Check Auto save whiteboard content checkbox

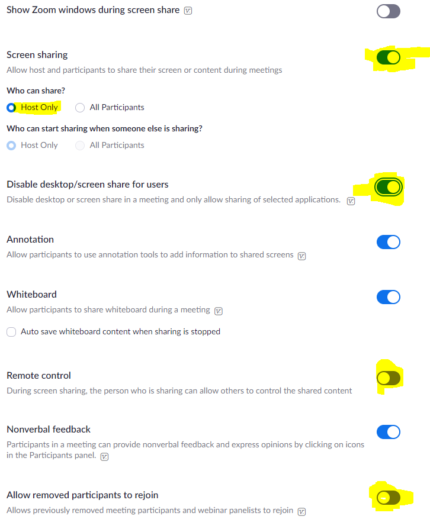pos(11,332)
